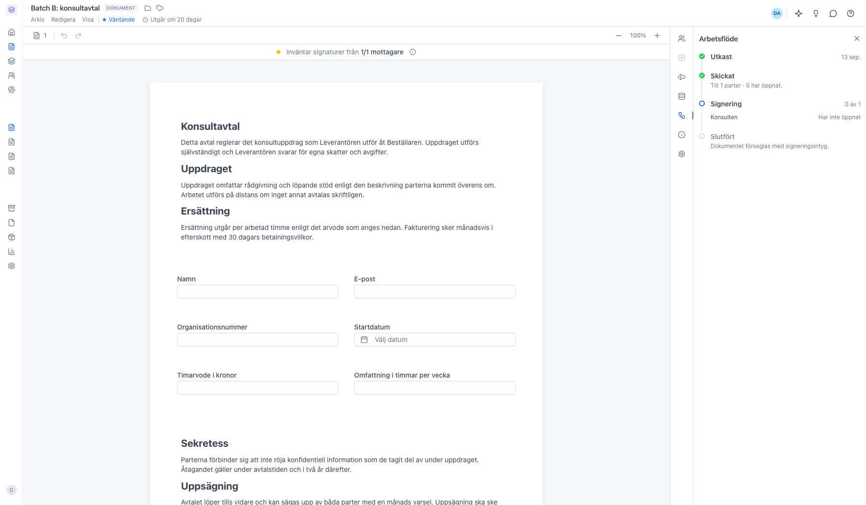Click the Timarvode i kronor field
Screen dimensions: 866x505
(x=258, y=388)
